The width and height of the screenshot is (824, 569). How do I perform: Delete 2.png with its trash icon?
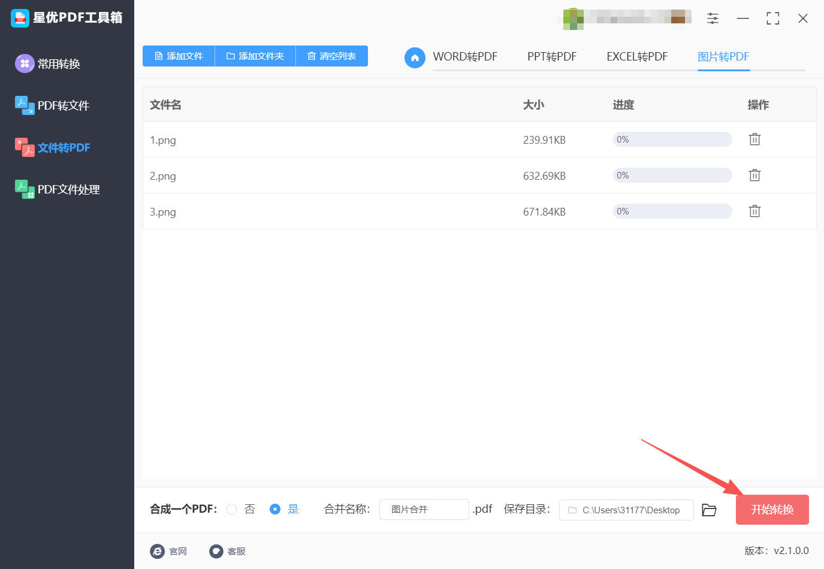click(754, 175)
